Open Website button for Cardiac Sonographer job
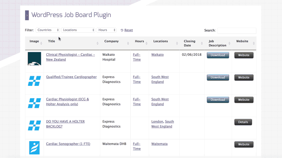 coord(244,144)
